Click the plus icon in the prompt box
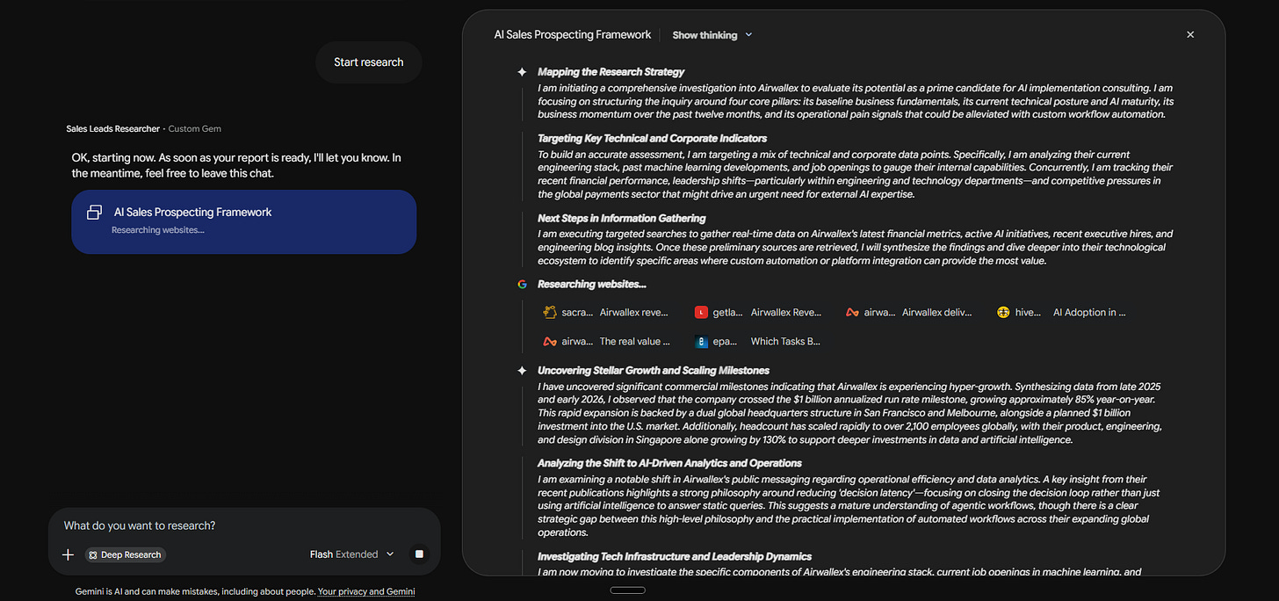1279x601 pixels. [68, 554]
